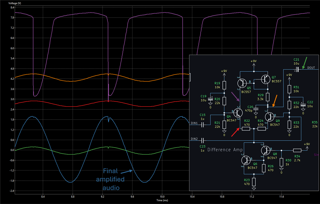Click the green arrow pointing at DOUT
This screenshot has width=320, height=204.
(304, 63)
